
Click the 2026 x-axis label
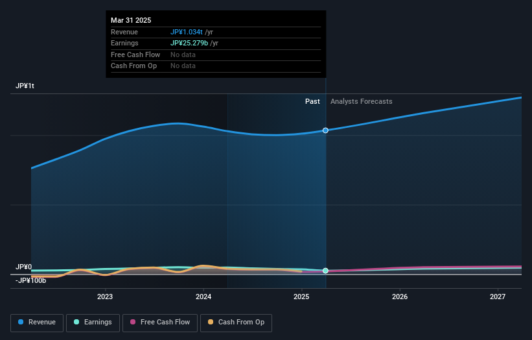[400, 297]
